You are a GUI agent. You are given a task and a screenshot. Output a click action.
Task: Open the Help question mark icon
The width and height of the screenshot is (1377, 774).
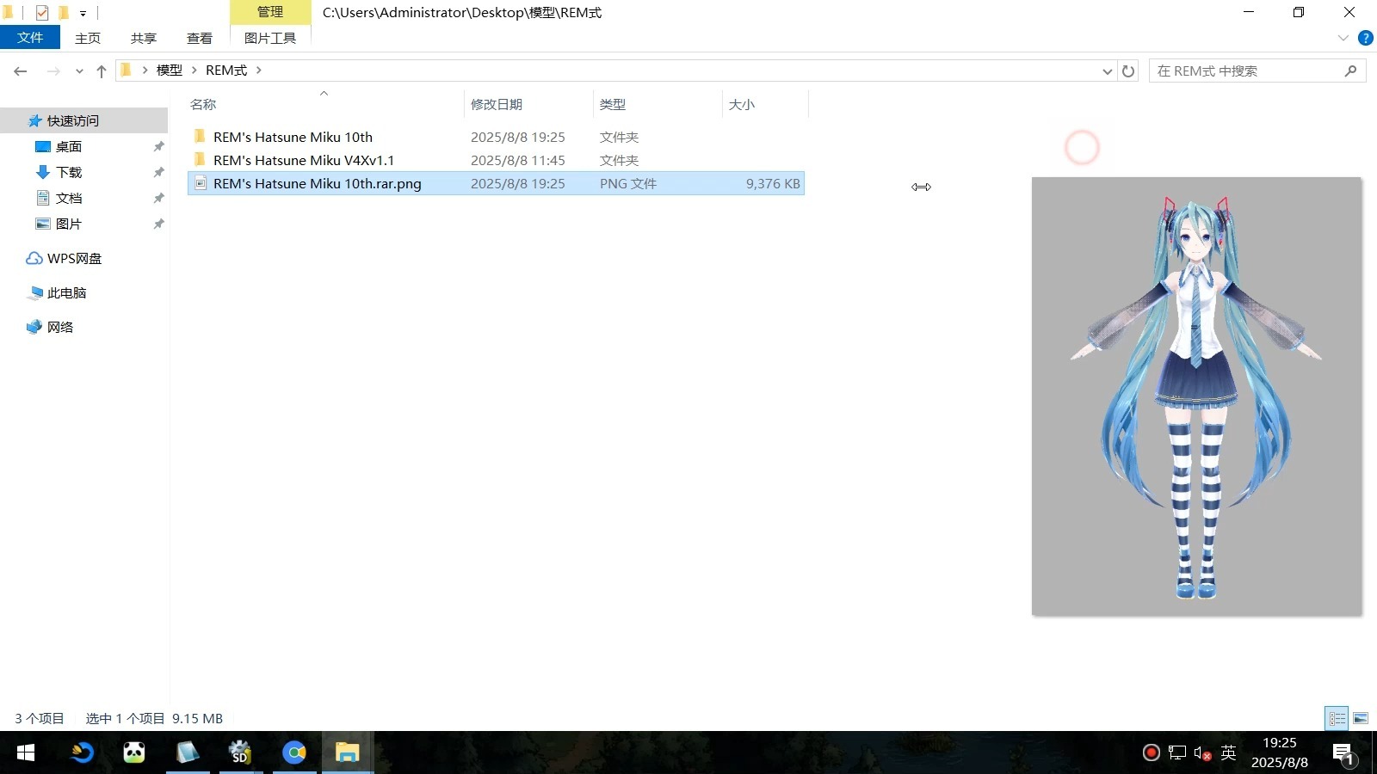click(1366, 38)
